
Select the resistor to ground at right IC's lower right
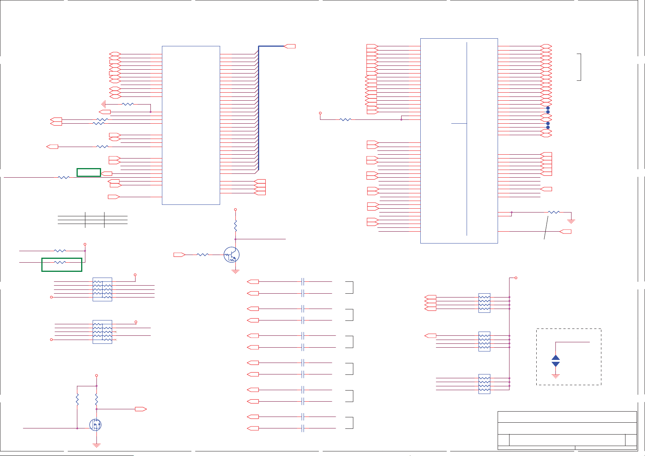[x=554, y=212]
